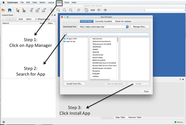The width and height of the screenshot is (186, 125).
Task: Switch to the Edge Table tab
Action: 120,117
